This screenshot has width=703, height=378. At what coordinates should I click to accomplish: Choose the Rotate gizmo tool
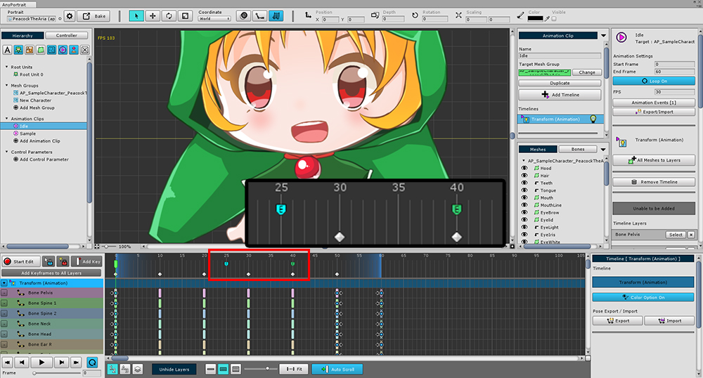pos(169,16)
